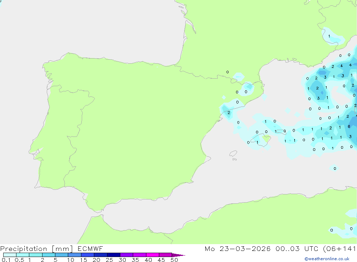357x262 pixels.
Task: Pick the 25–30 mm dark navy swatch
Action: click(114, 255)
